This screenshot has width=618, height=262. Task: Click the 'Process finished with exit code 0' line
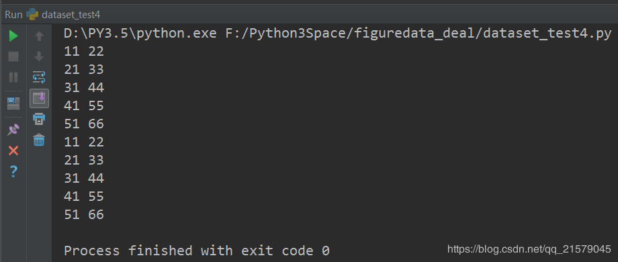[x=197, y=251]
